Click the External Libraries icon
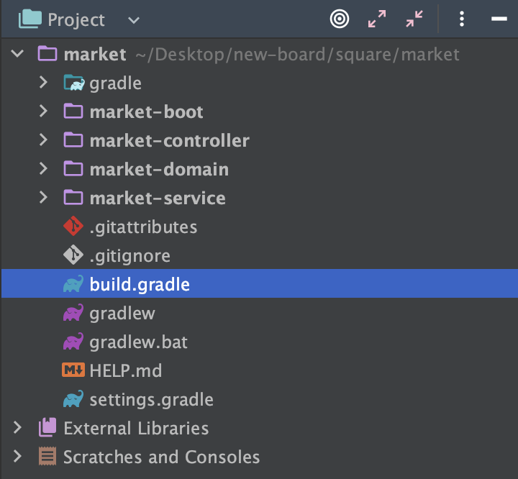Image resolution: width=518 pixels, height=479 pixels. (47, 427)
